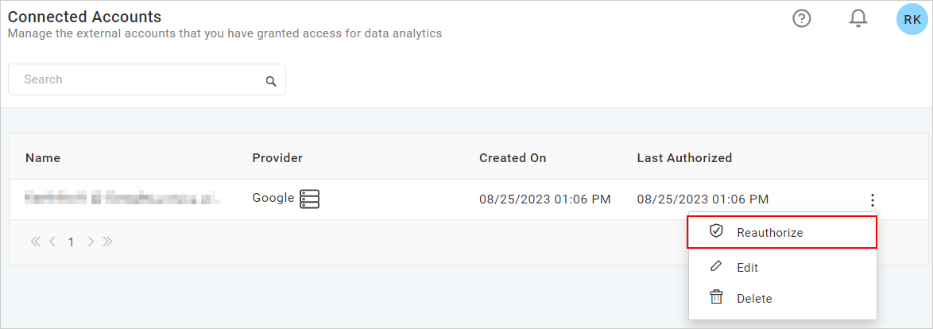Click the three-dot row actions icon
The image size is (933, 329).
pyautogui.click(x=873, y=200)
